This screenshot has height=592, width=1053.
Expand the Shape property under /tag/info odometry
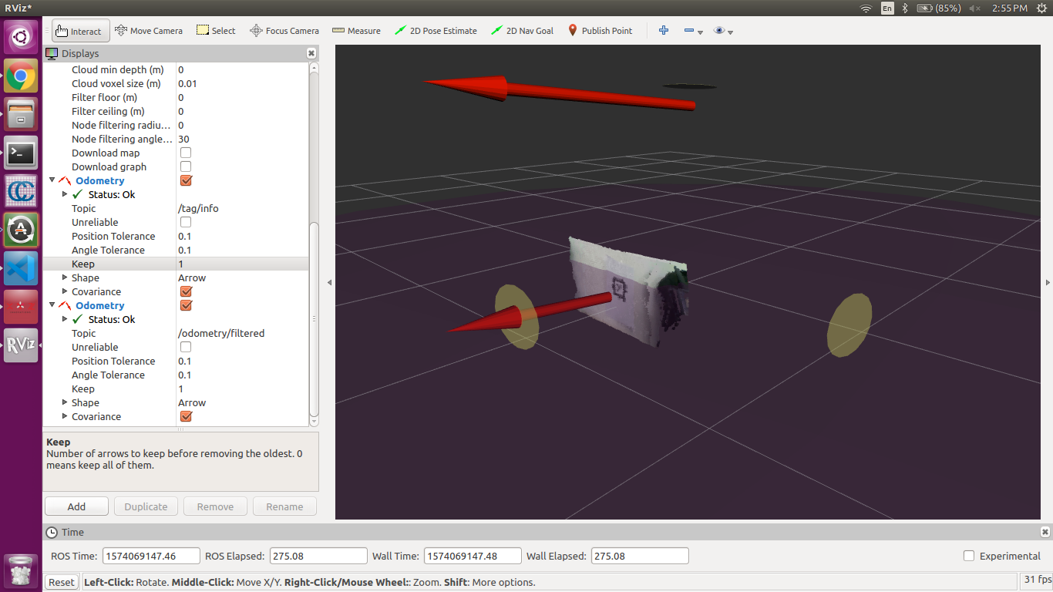tap(65, 277)
